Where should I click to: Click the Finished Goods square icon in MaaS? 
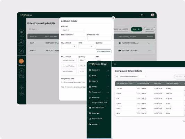[90, 119]
